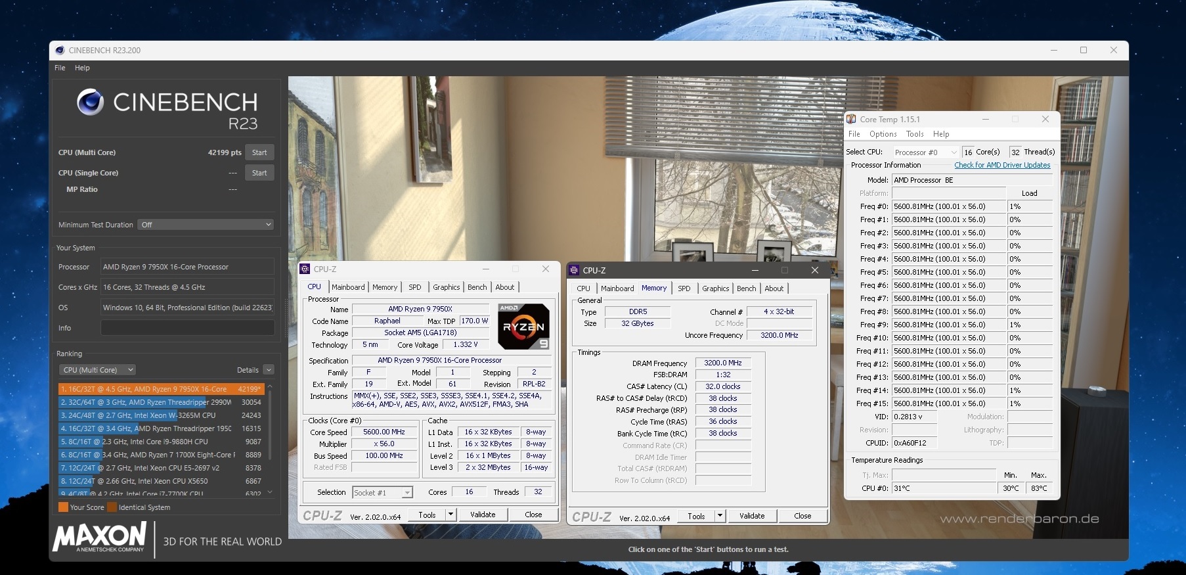The width and height of the screenshot is (1186, 575).
Task: Open the Socket #1 selection dropdown
Action: pyautogui.click(x=382, y=492)
